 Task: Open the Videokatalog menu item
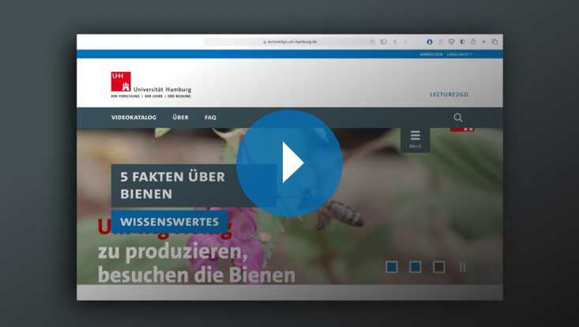(133, 118)
